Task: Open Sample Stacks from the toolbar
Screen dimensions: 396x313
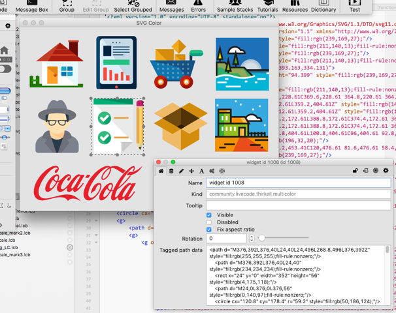Action: tap(235, 7)
